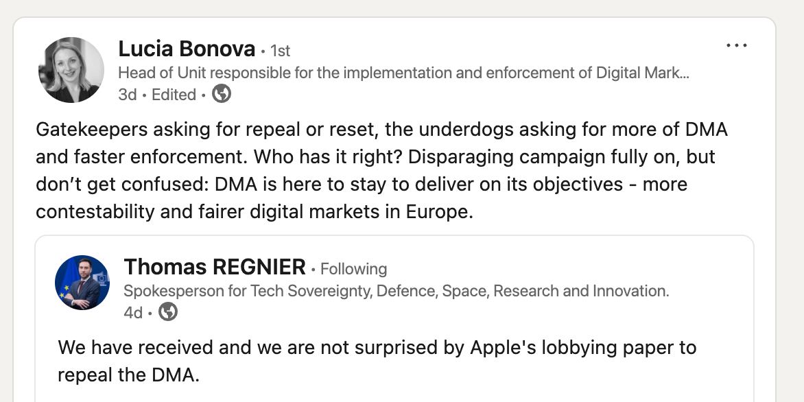Open the three-dots post options menu

[736, 46]
